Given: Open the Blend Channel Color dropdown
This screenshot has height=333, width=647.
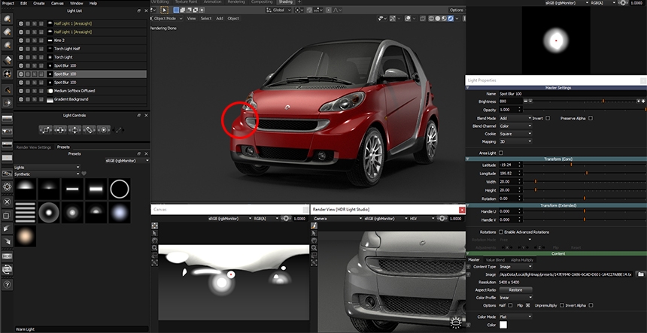Looking at the screenshot, I should [x=515, y=126].
